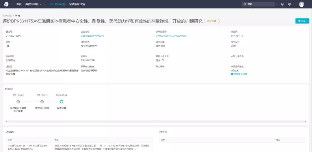This screenshot has height=152, width=312.
Task: Click the 尚未招募 timeline marker circle
Action: (x=62, y=102)
